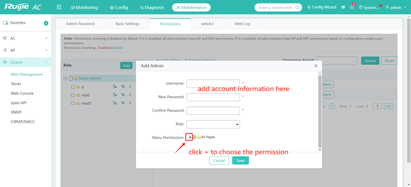Open the Role dropdown in Add Admin
The width and height of the screenshot is (411, 187).
pos(213,124)
